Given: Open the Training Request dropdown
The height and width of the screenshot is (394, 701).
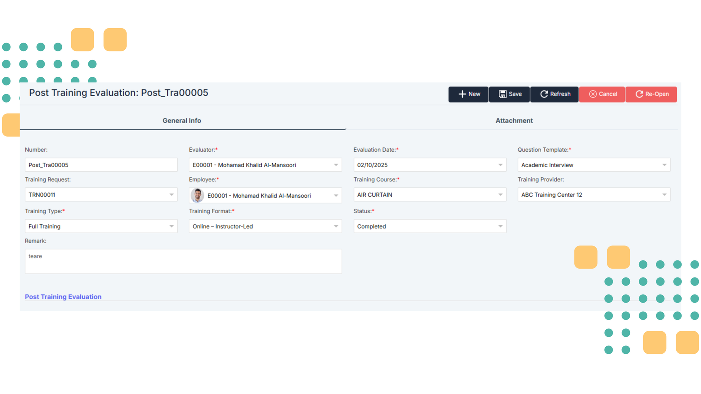Looking at the screenshot, I should click(171, 195).
